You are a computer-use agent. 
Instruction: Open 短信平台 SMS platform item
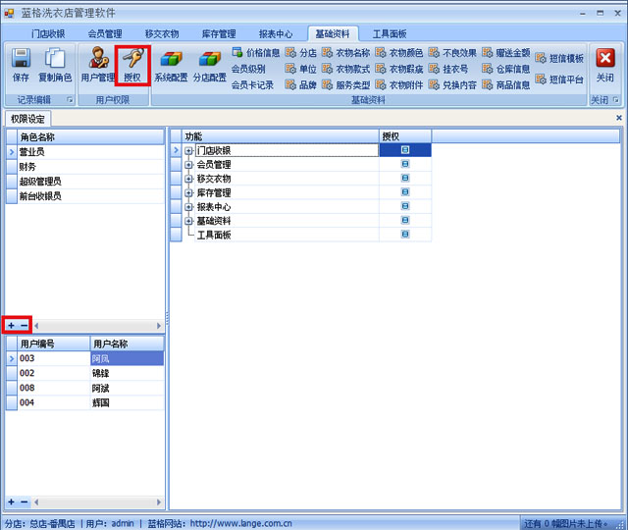point(559,79)
